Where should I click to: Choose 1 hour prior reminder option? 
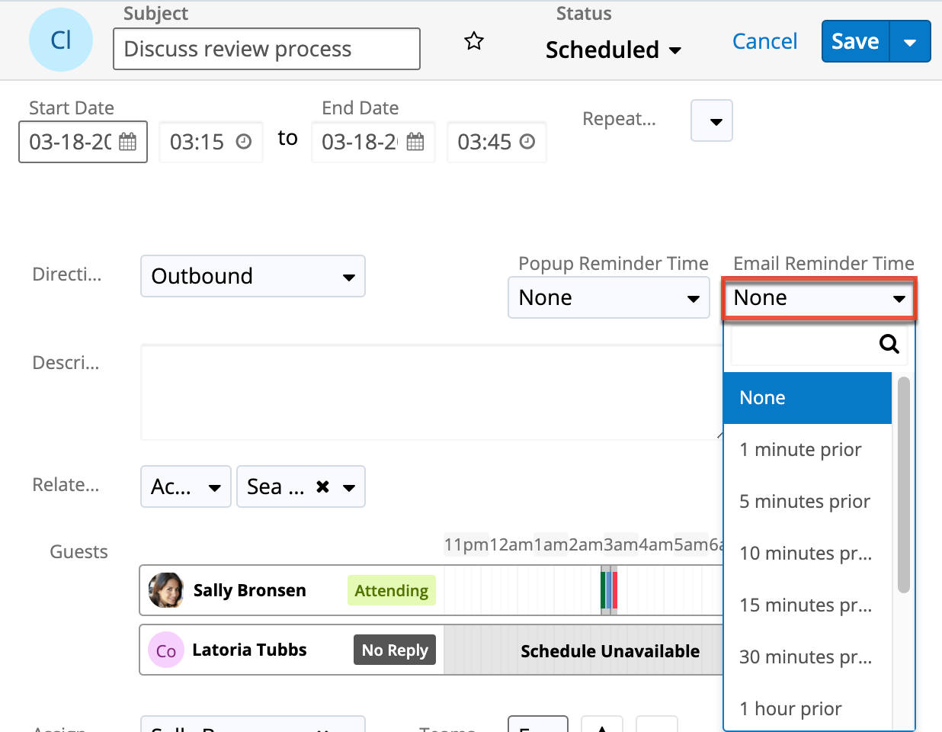(791, 709)
